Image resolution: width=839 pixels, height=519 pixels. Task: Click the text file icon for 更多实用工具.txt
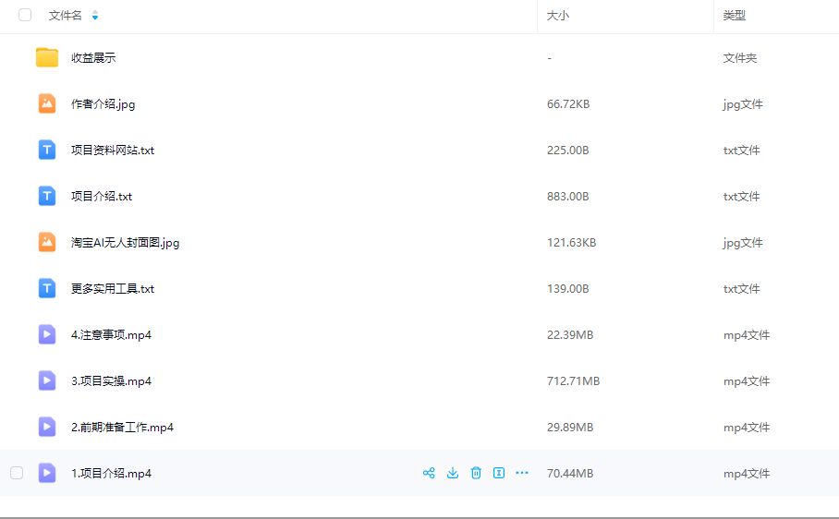pos(47,289)
